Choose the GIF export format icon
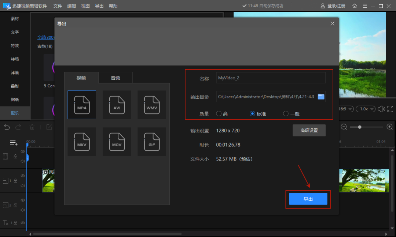This screenshot has width=396, height=237. pyautogui.click(x=152, y=142)
